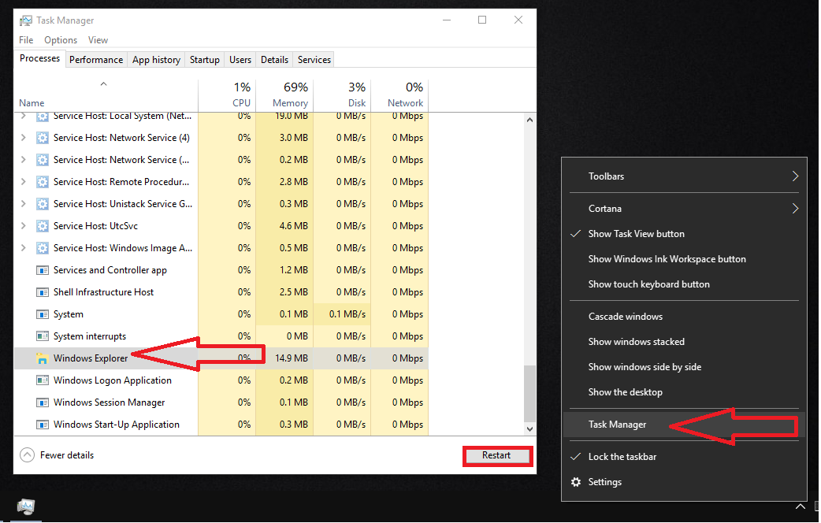This screenshot has width=821, height=523.
Task: Click the Service Host: Remote Procedure gear icon
Action: point(43,182)
